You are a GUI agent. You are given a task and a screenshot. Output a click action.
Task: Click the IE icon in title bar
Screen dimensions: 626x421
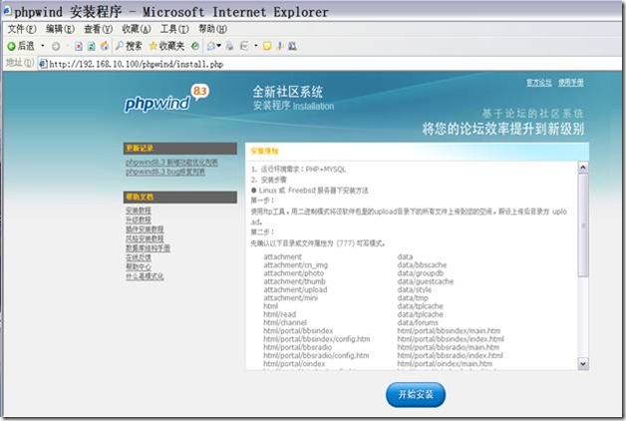click(x=7, y=11)
